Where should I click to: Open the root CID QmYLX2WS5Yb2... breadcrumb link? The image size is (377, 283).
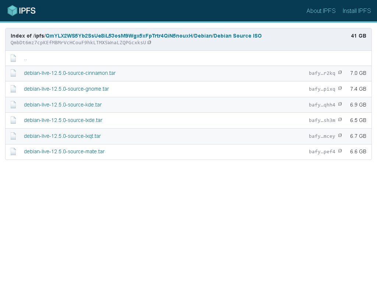pos(119,36)
